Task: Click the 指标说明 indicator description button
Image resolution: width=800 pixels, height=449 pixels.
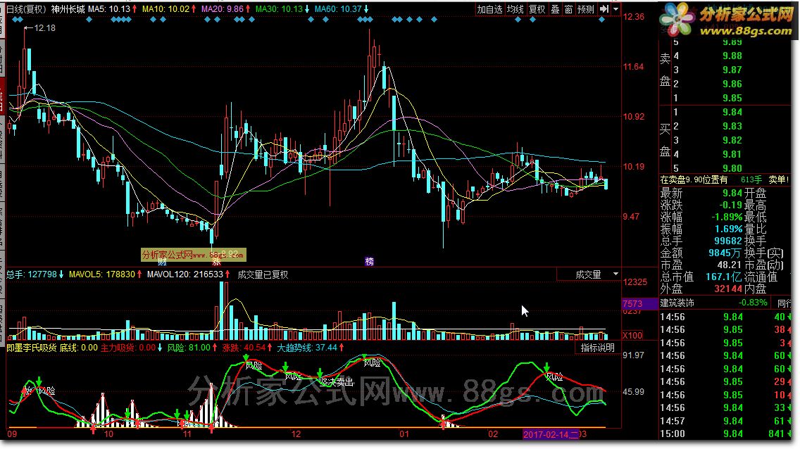Action: (597, 348)
